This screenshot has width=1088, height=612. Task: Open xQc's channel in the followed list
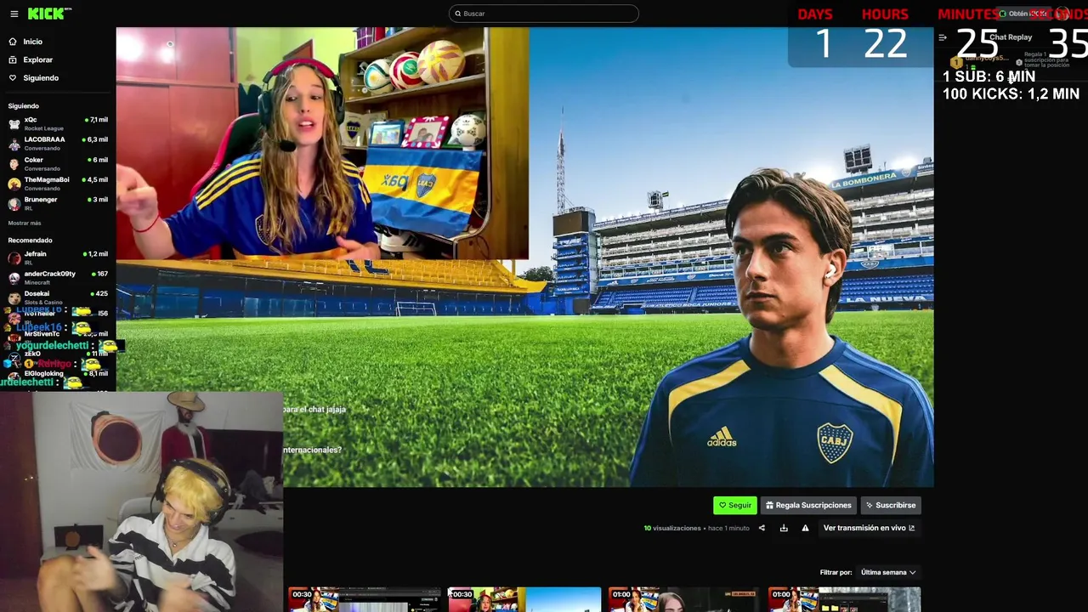point(58,123)
